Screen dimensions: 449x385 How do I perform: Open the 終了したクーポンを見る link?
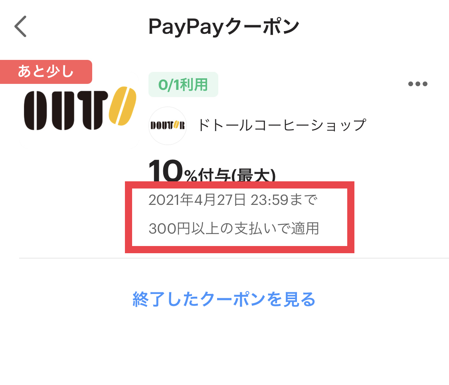click(224, 299)
